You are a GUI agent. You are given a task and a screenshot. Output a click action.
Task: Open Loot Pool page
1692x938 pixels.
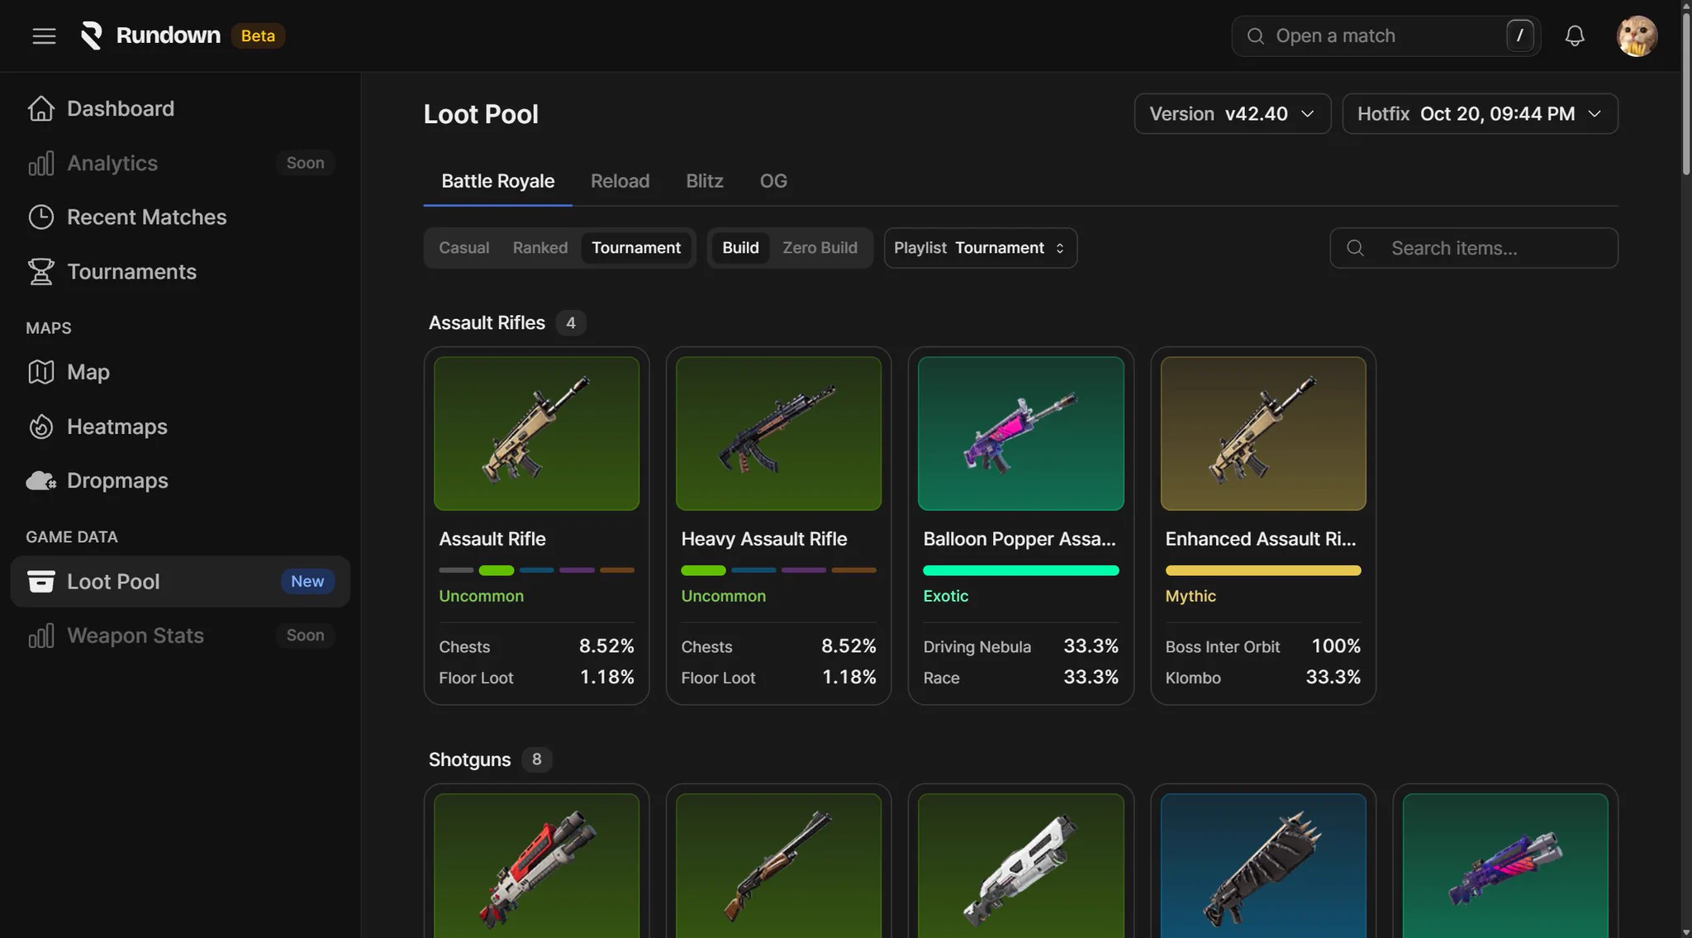tap(180, 581)
